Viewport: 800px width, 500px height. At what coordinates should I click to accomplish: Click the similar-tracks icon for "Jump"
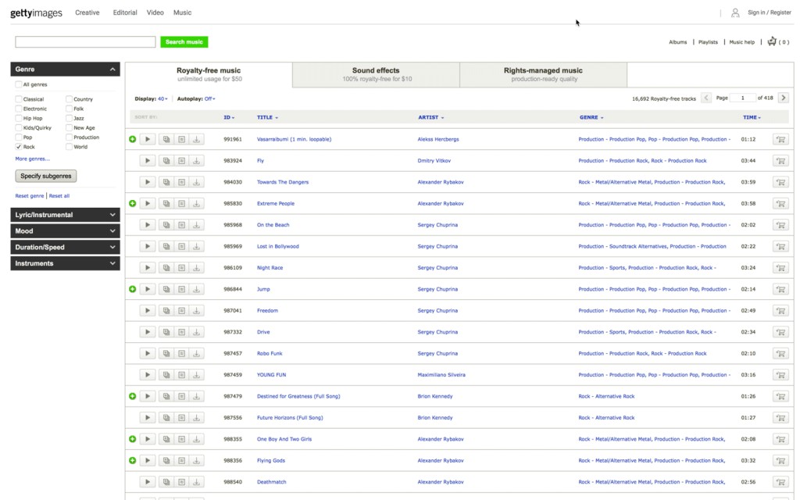[x=166, y=289]
